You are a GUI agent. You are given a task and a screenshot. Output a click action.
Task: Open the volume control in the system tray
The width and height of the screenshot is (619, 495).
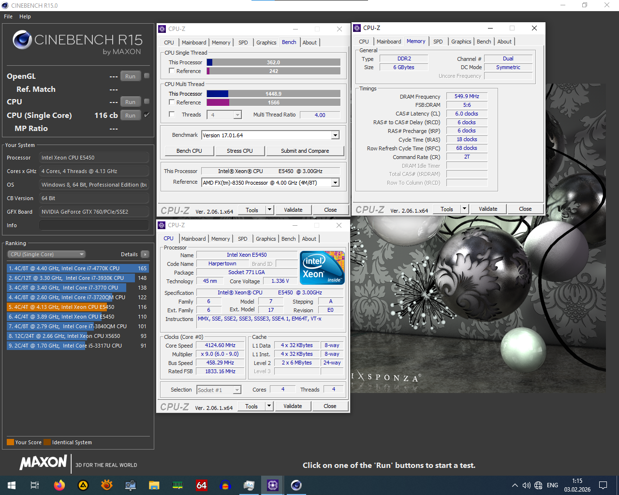(527, 485)
